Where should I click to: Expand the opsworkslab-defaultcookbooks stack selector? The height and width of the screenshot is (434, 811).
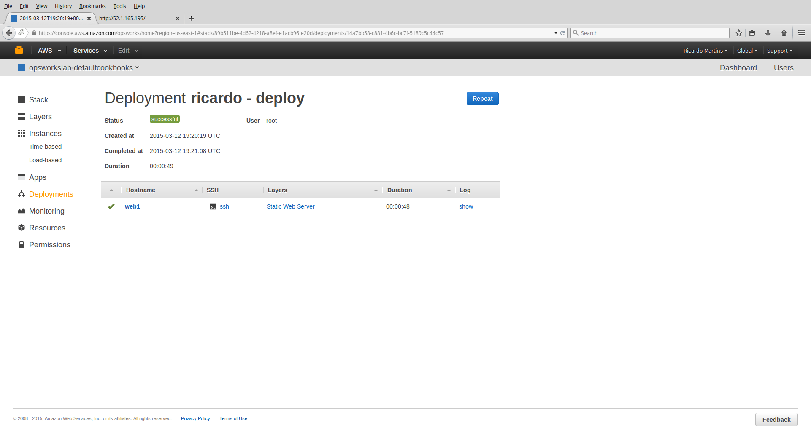coord(84,68)
